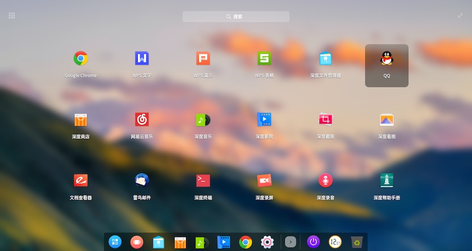
Task: Click the clock in the dock
Action: click(x=335, y=241)
